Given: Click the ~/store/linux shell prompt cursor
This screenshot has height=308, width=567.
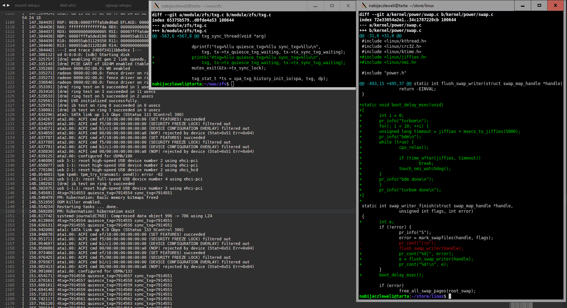Looking at the screenshot, I should [x=450, y=296].
